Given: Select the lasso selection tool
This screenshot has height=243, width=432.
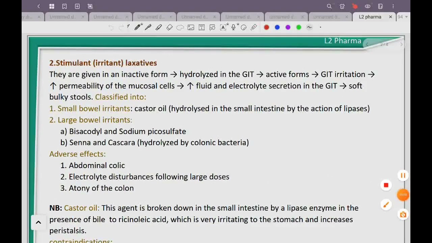Looking at the screenshot, I should 180,27.
